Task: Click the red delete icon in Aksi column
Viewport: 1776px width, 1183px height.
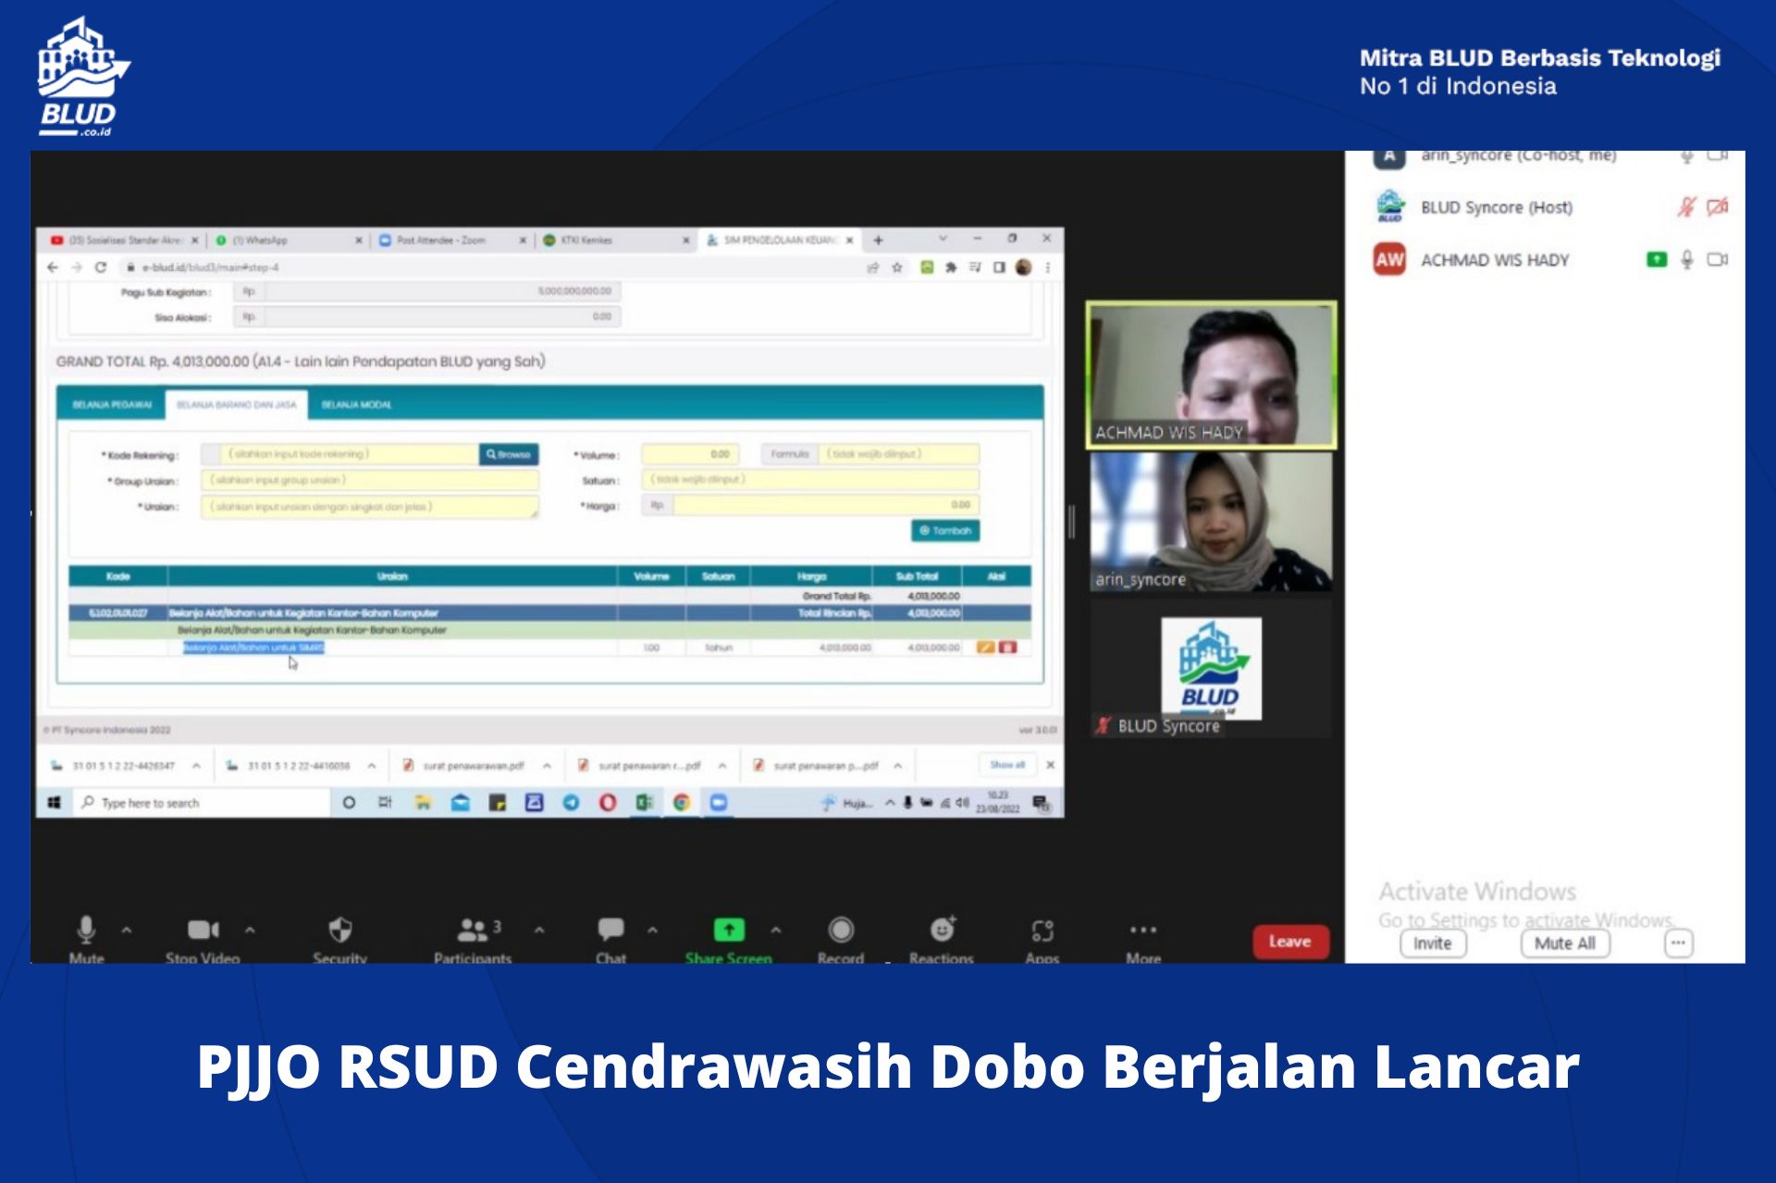Action: click(1008, 647)
